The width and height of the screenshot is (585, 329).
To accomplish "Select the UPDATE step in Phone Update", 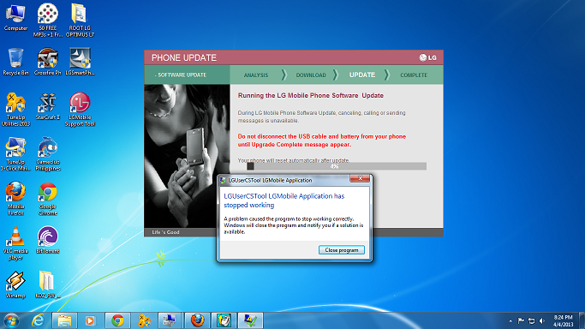I will [x=362, y=75].
